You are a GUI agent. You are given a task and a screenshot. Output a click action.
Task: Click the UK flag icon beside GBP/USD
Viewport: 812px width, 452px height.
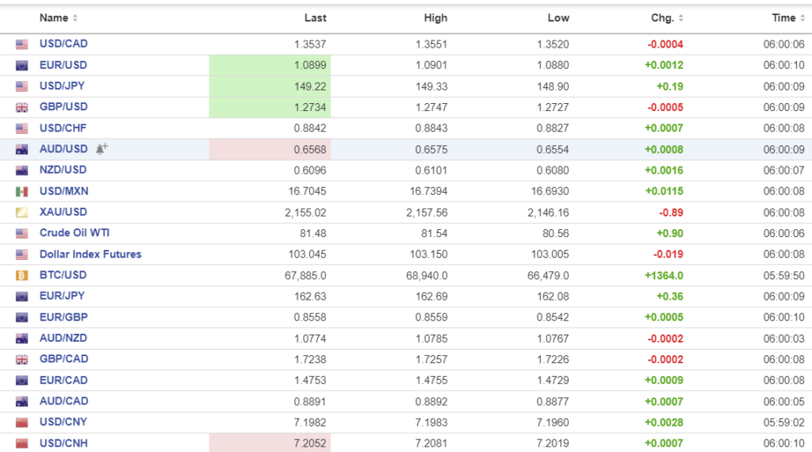pos(21,107)
